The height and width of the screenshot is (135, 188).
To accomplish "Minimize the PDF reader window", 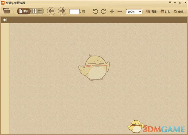I will pos(175,2).
